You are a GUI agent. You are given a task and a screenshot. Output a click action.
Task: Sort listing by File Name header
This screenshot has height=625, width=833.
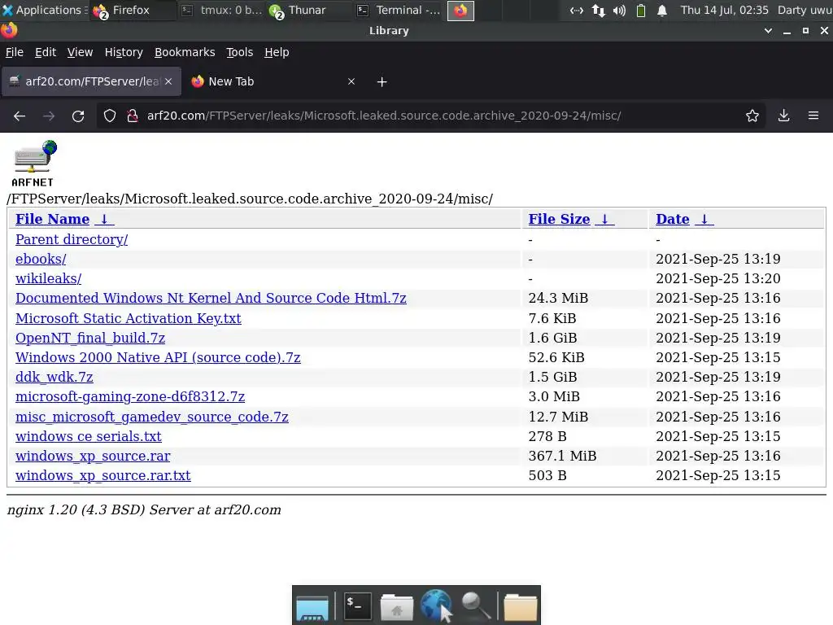[x=52, y=219]
